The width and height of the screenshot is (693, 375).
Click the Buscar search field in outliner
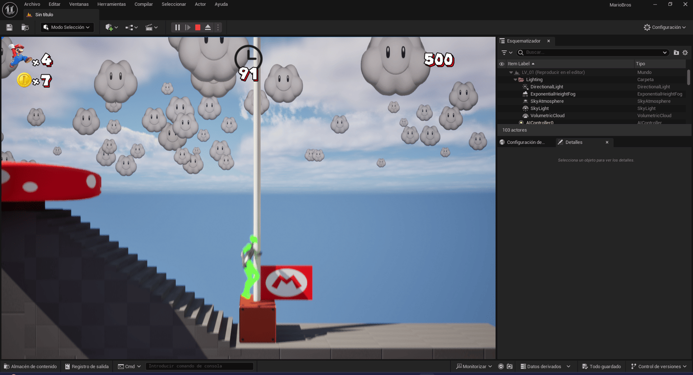click(x=591, y=53)
